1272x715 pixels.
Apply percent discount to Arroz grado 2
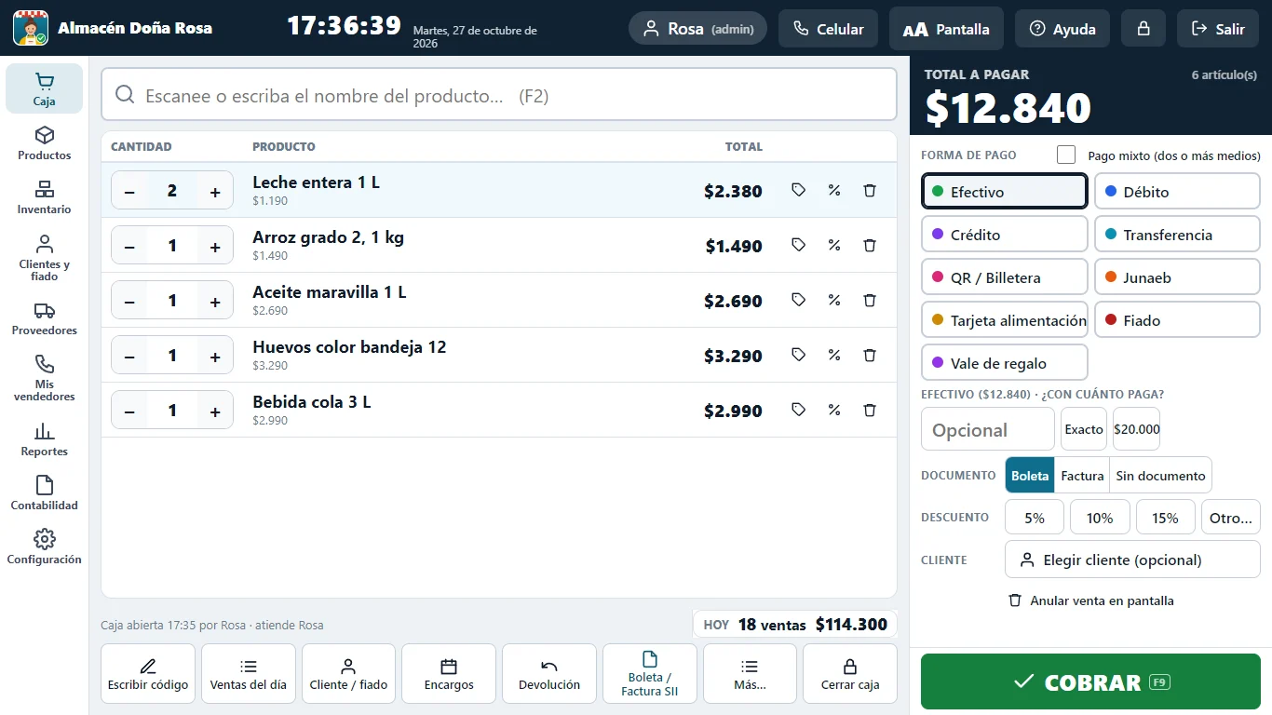pos(834,245)
